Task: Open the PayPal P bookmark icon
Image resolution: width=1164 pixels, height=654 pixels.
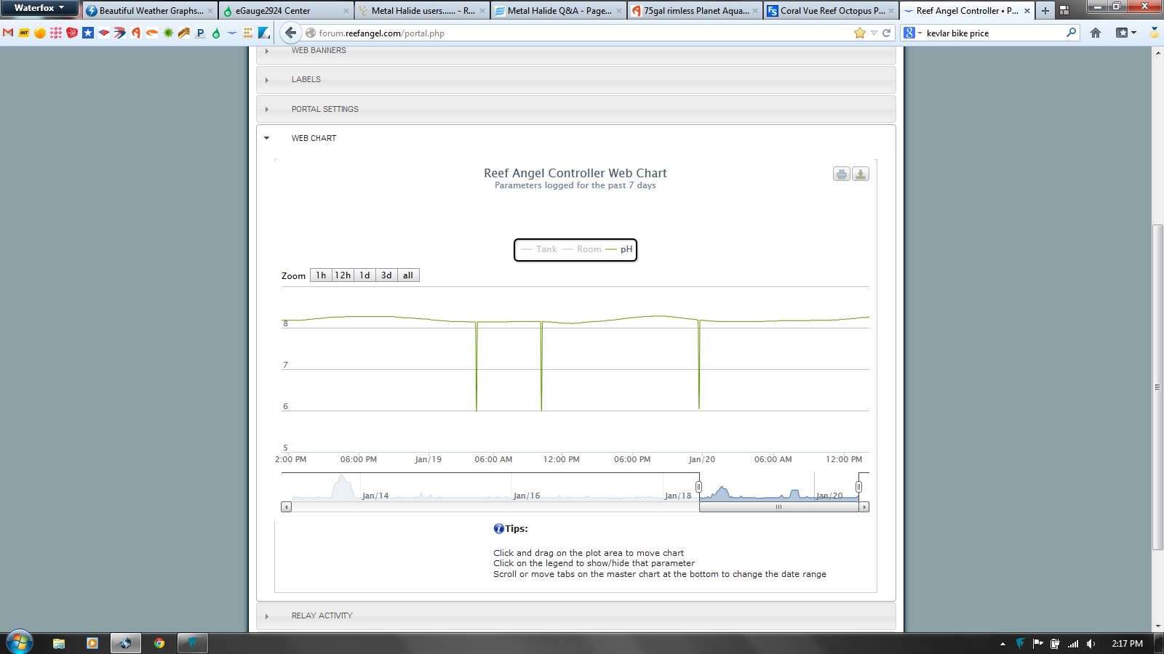Action: [200, 33]
